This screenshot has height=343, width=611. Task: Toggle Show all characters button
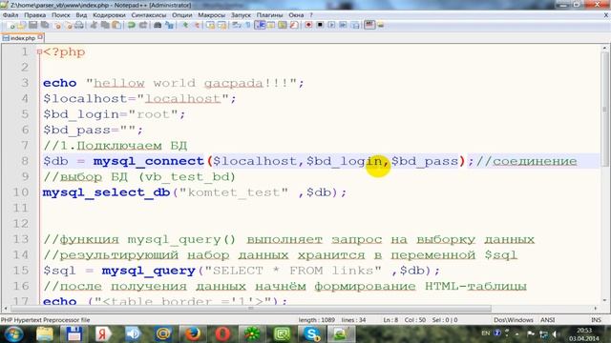pyautogui.click(x=247, y=26)
